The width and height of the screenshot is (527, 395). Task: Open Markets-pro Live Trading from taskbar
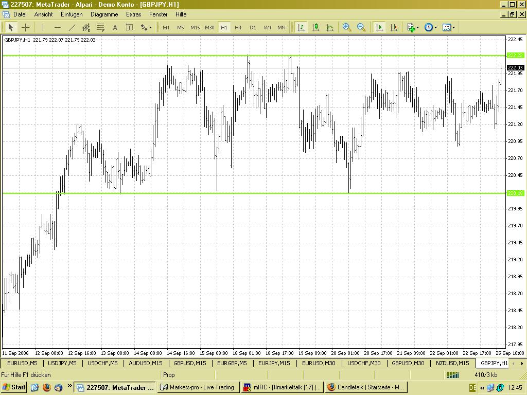click(198, 387)
